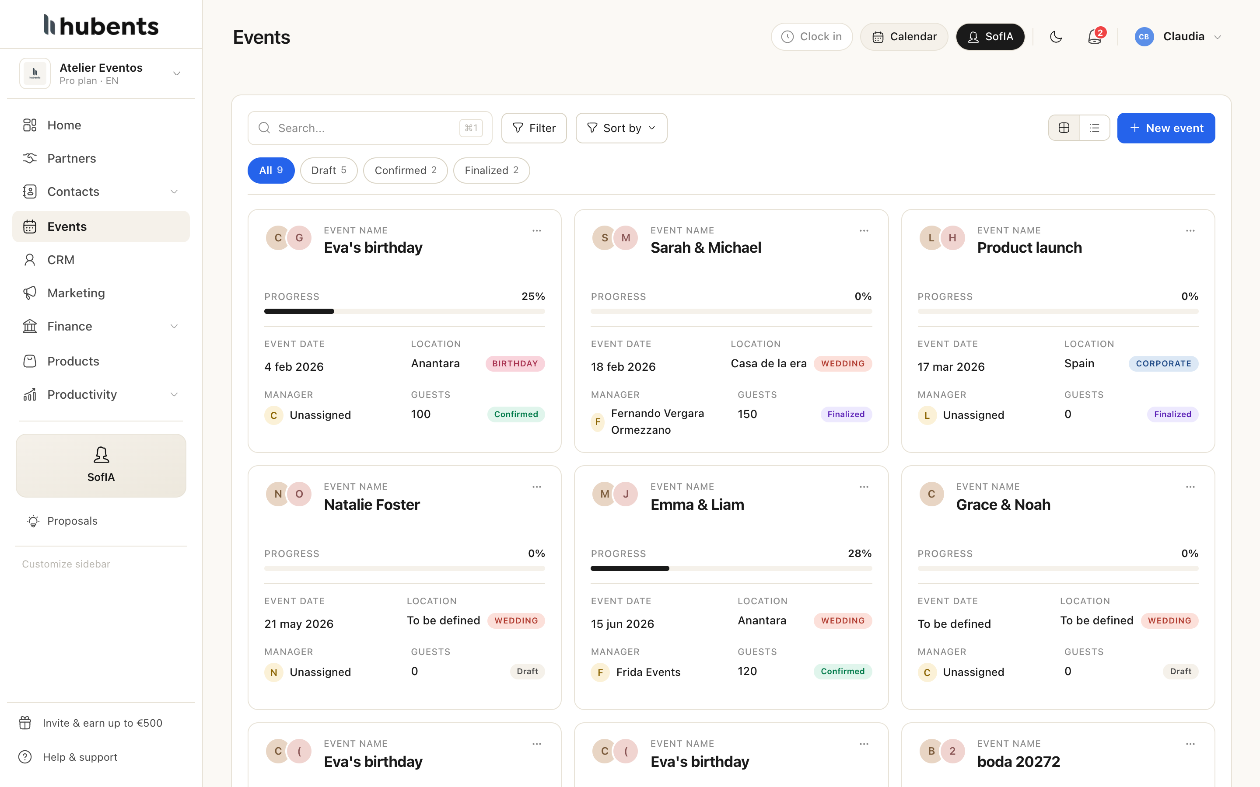Viewport: 1260px width, 787px height.
Task: Click the F avatar beside Frida Events
Action: point(600,672)
